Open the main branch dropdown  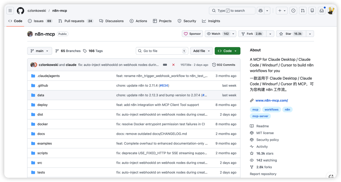40,51
